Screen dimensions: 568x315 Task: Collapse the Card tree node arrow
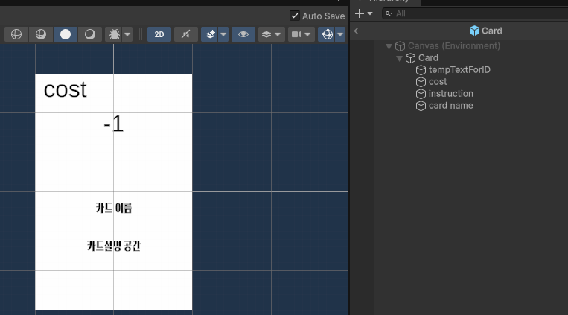click(x=399, y=58)
